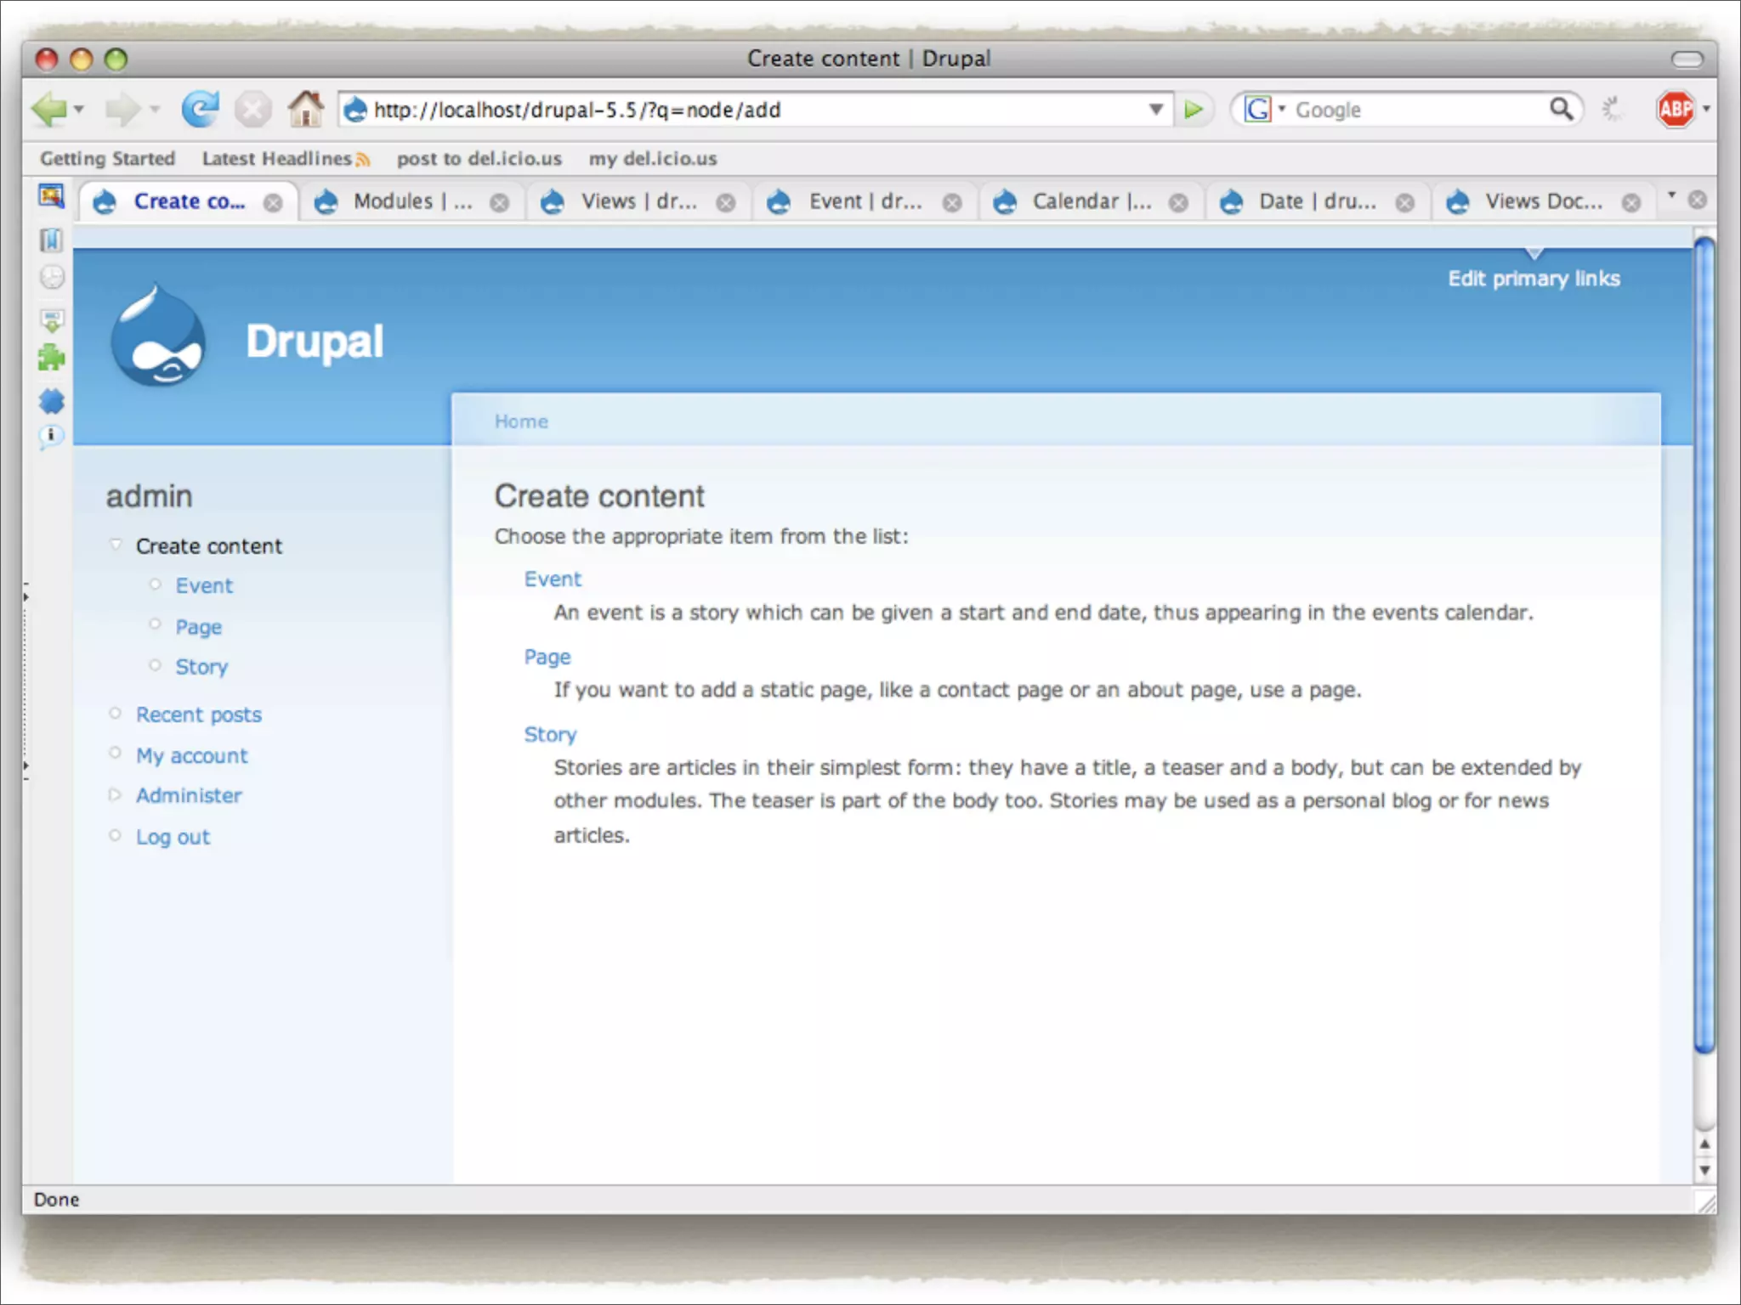Click the vertical scrollbar thumb
This screenshot has height=1305, width=1741.
point(1704,646)
